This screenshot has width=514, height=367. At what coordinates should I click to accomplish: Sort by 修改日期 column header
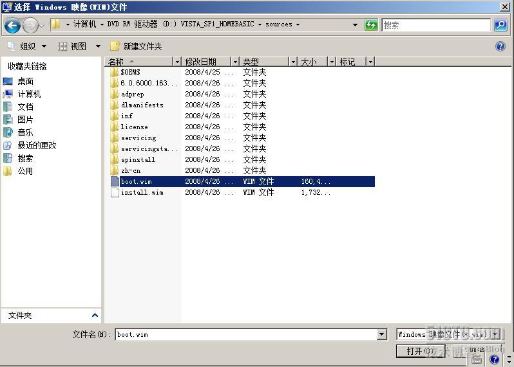point(207,62)
